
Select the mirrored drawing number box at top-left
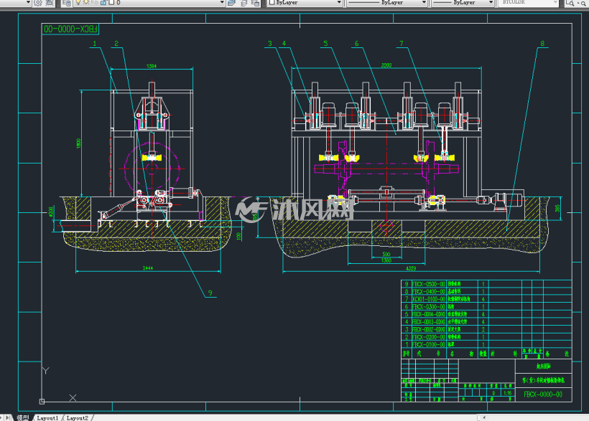coord(70,29)
